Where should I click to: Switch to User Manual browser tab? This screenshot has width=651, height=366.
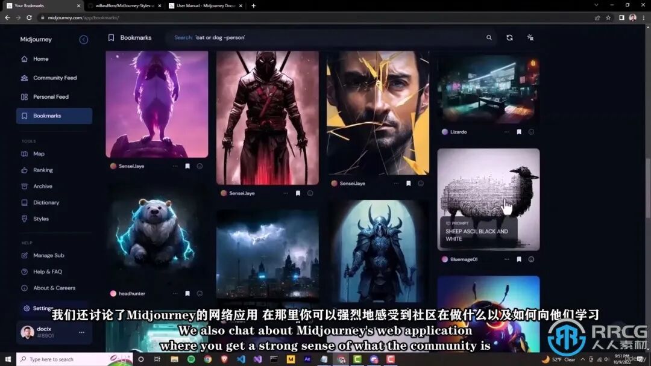(x=206, y=6)
